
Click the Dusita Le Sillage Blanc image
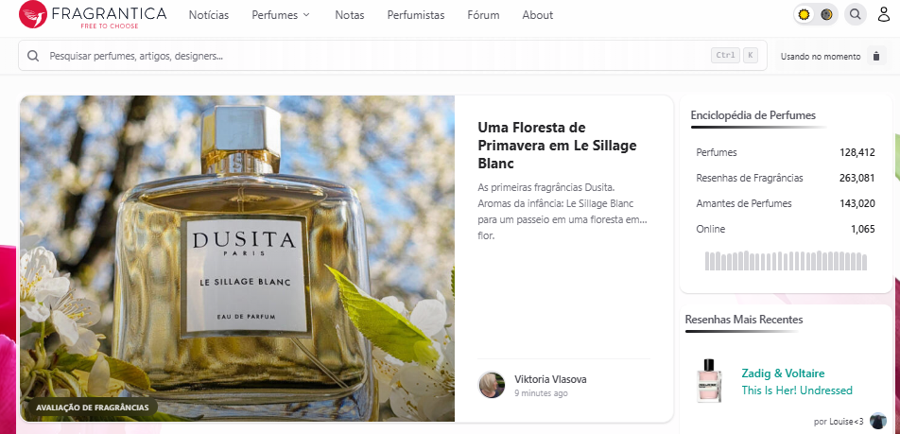tap(237, 258)
